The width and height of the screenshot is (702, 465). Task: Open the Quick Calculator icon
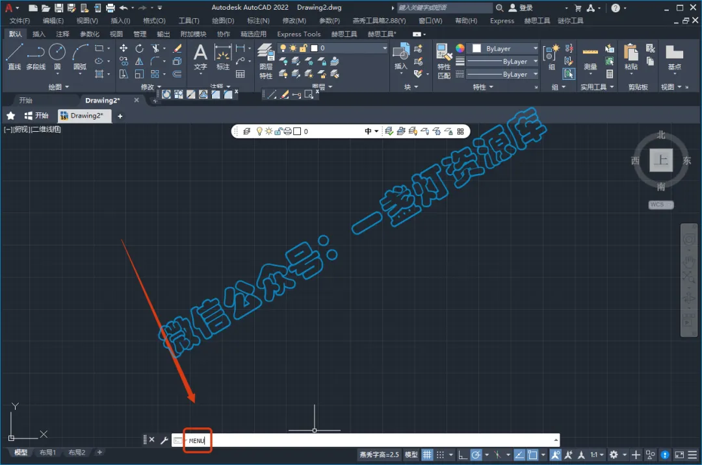pyautogui.click(x=609, y=74)
